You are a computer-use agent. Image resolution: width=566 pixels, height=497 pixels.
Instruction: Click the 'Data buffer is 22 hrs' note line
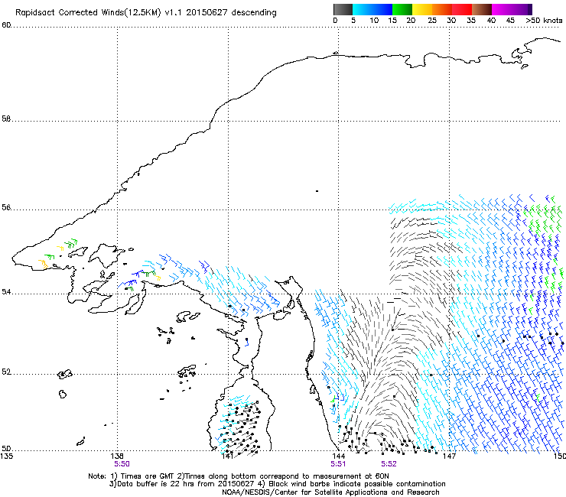(x=277, y=484)
